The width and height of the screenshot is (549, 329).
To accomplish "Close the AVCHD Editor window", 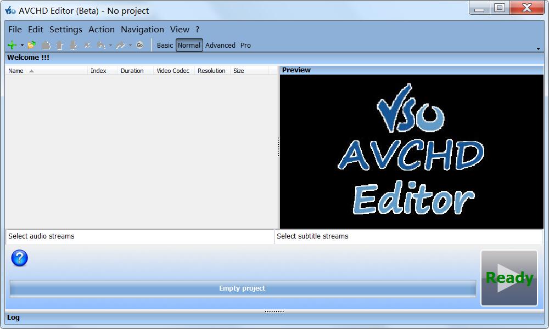I will (527, 8).
